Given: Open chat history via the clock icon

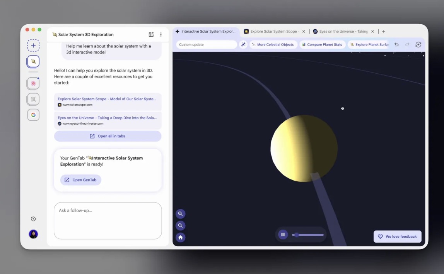Looking at the screenshot, I should (x=33, y=219).
